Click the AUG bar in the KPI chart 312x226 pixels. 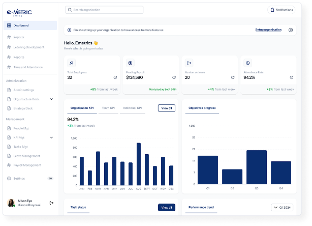coord(138,163)
